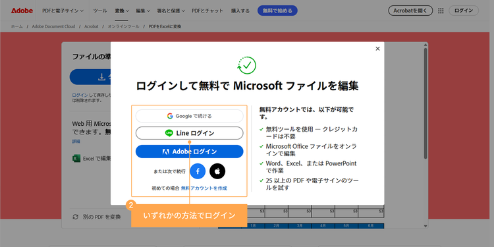Open the 購入する menu item
Screen dimensions: 494x247
click(x=240, y=11)
